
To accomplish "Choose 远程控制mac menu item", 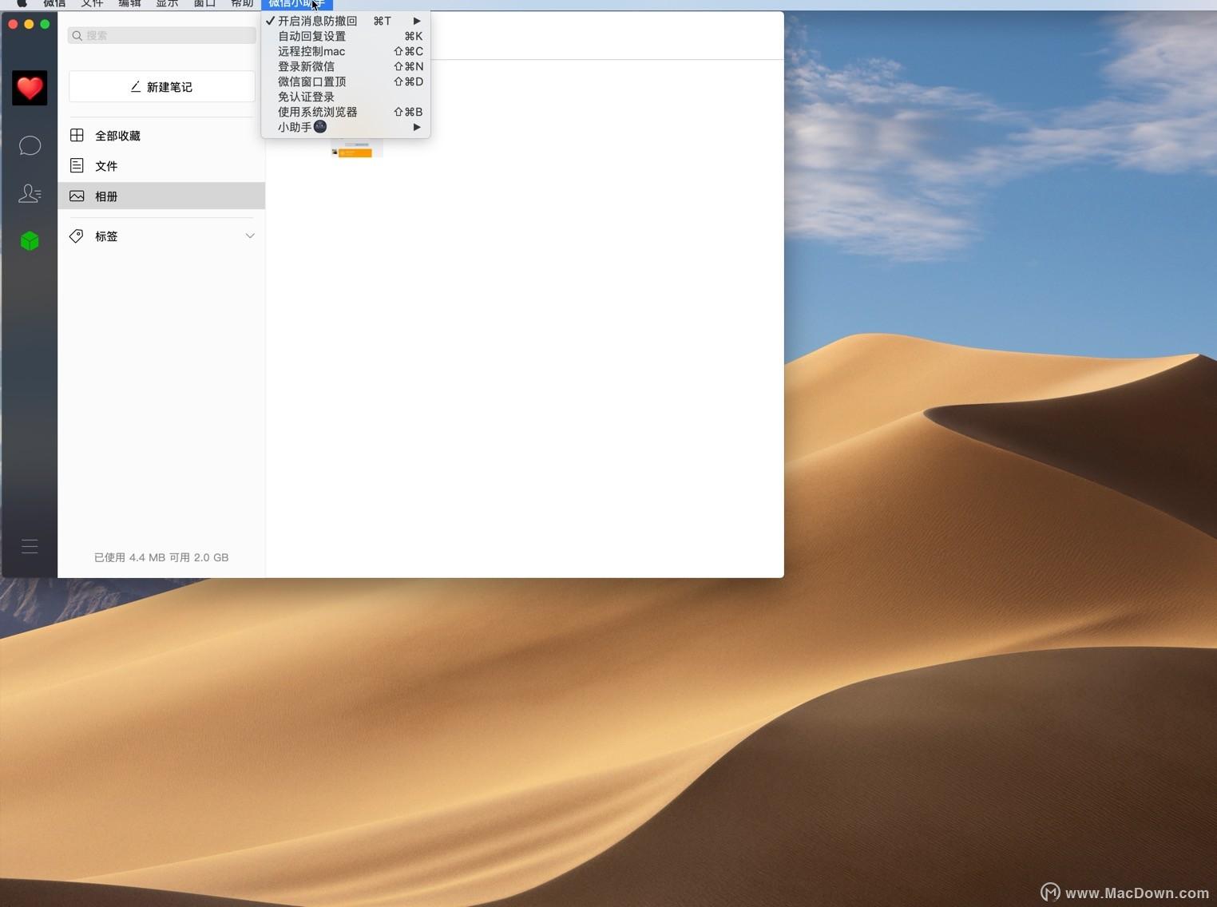I will 346,51.
